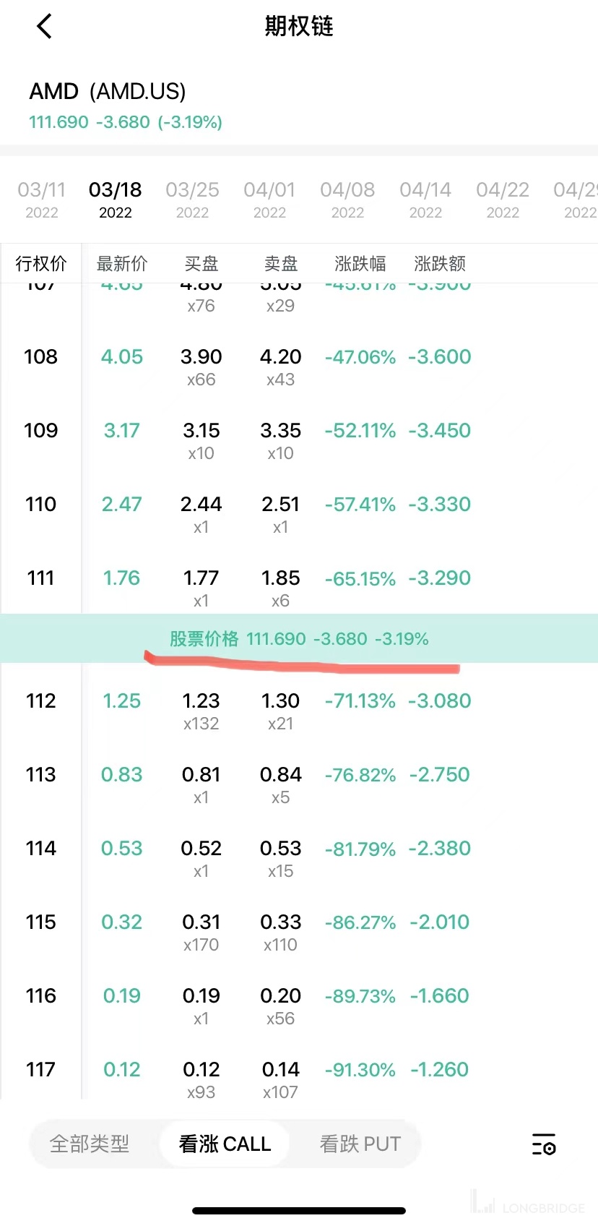Sort by 最新价 column header
This screenshot has width=598, height=1226.
122,264
